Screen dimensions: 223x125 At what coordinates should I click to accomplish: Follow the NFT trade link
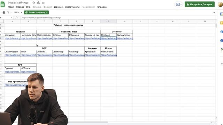[x=28, y=72]
